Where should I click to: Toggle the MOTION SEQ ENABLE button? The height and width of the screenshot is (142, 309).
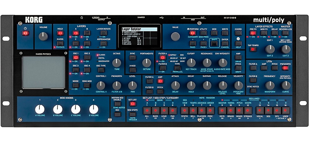[118, 104]
